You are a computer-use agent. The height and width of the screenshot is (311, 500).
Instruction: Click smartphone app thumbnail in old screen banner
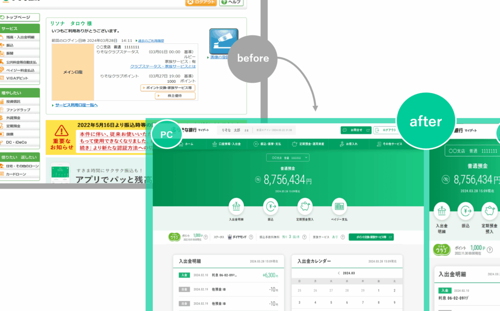point(60,173)
